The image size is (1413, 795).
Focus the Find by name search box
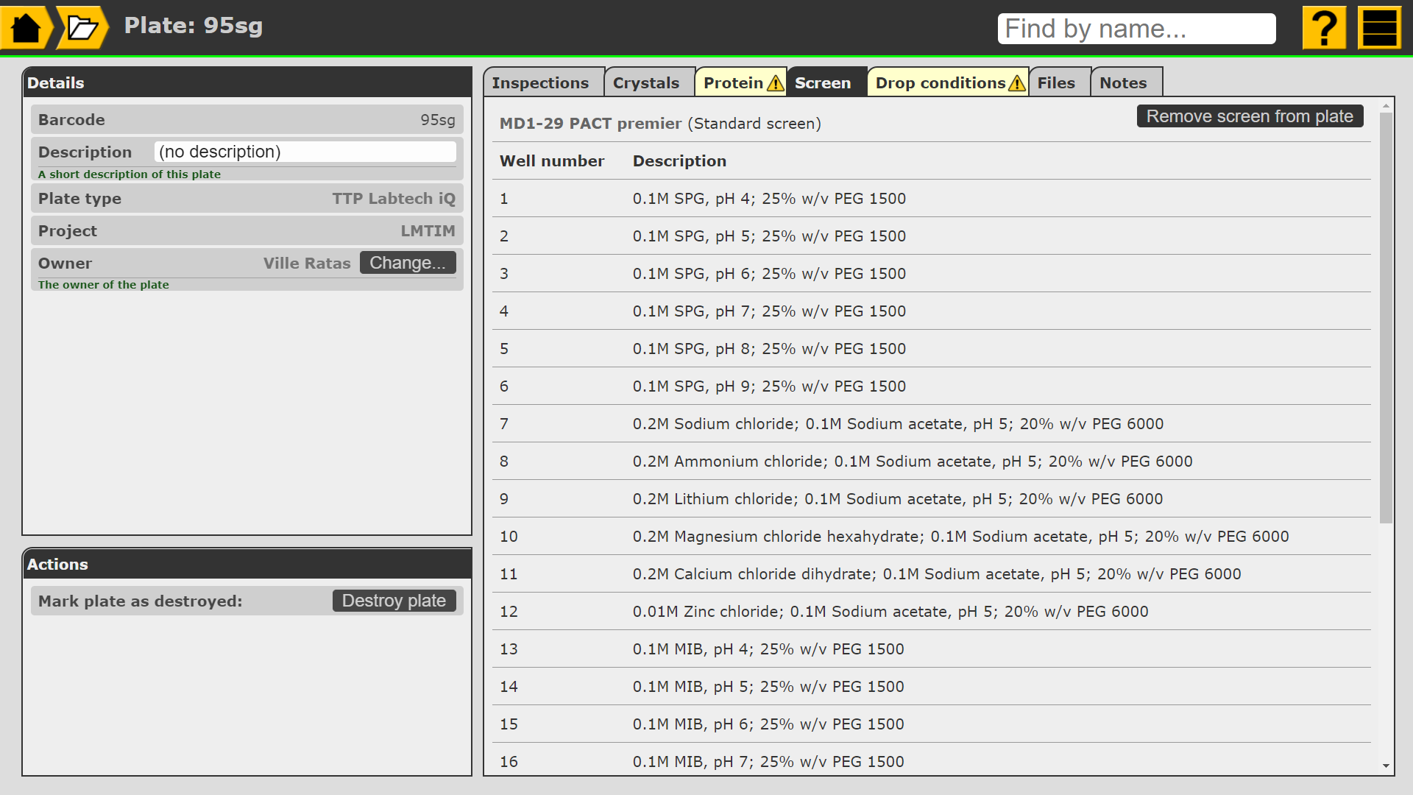pyautogui.click(x=1136, y=29)
